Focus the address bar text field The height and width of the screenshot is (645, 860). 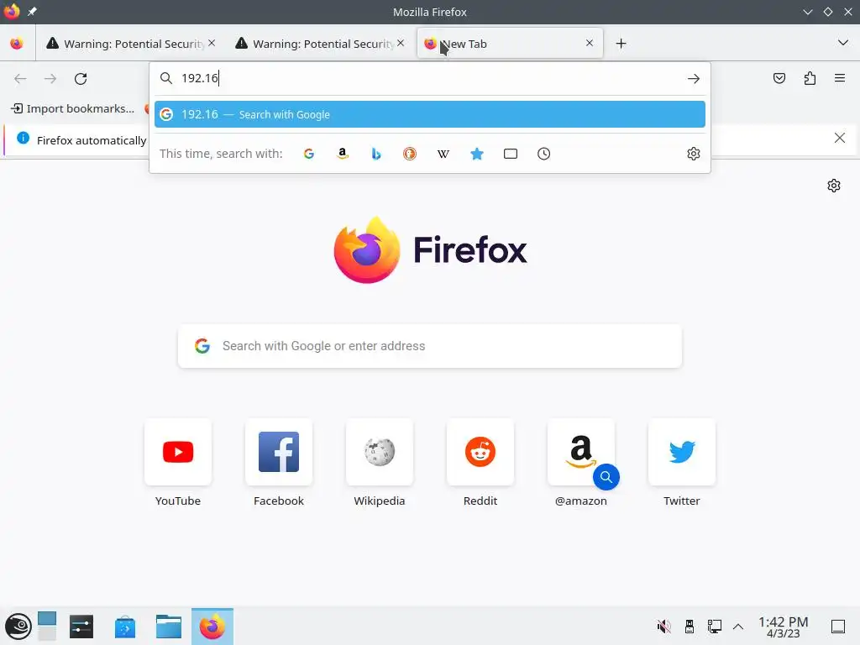429,78
